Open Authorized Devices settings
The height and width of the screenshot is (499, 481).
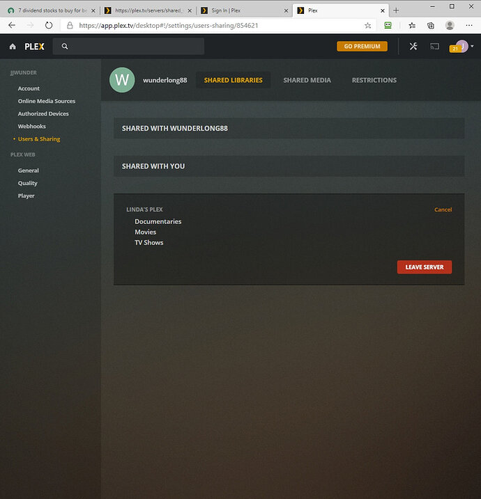[43, 113]
